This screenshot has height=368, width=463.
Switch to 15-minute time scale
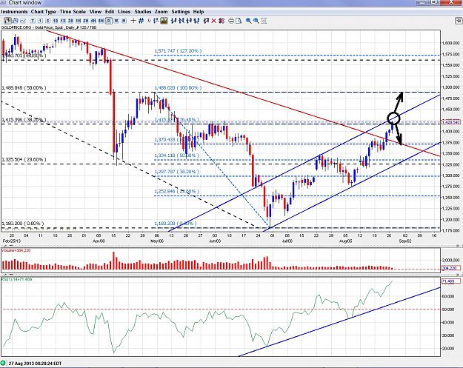click(63, 21)
